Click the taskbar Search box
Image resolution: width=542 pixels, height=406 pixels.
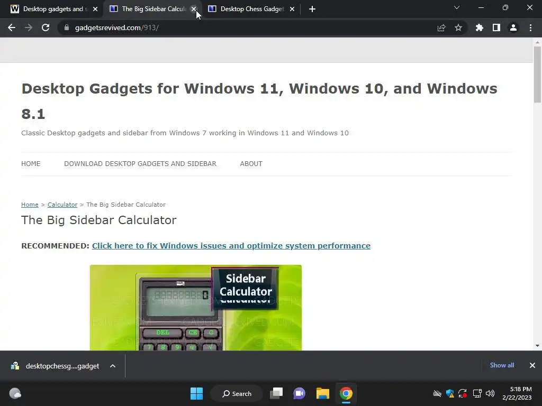(237, 393)
